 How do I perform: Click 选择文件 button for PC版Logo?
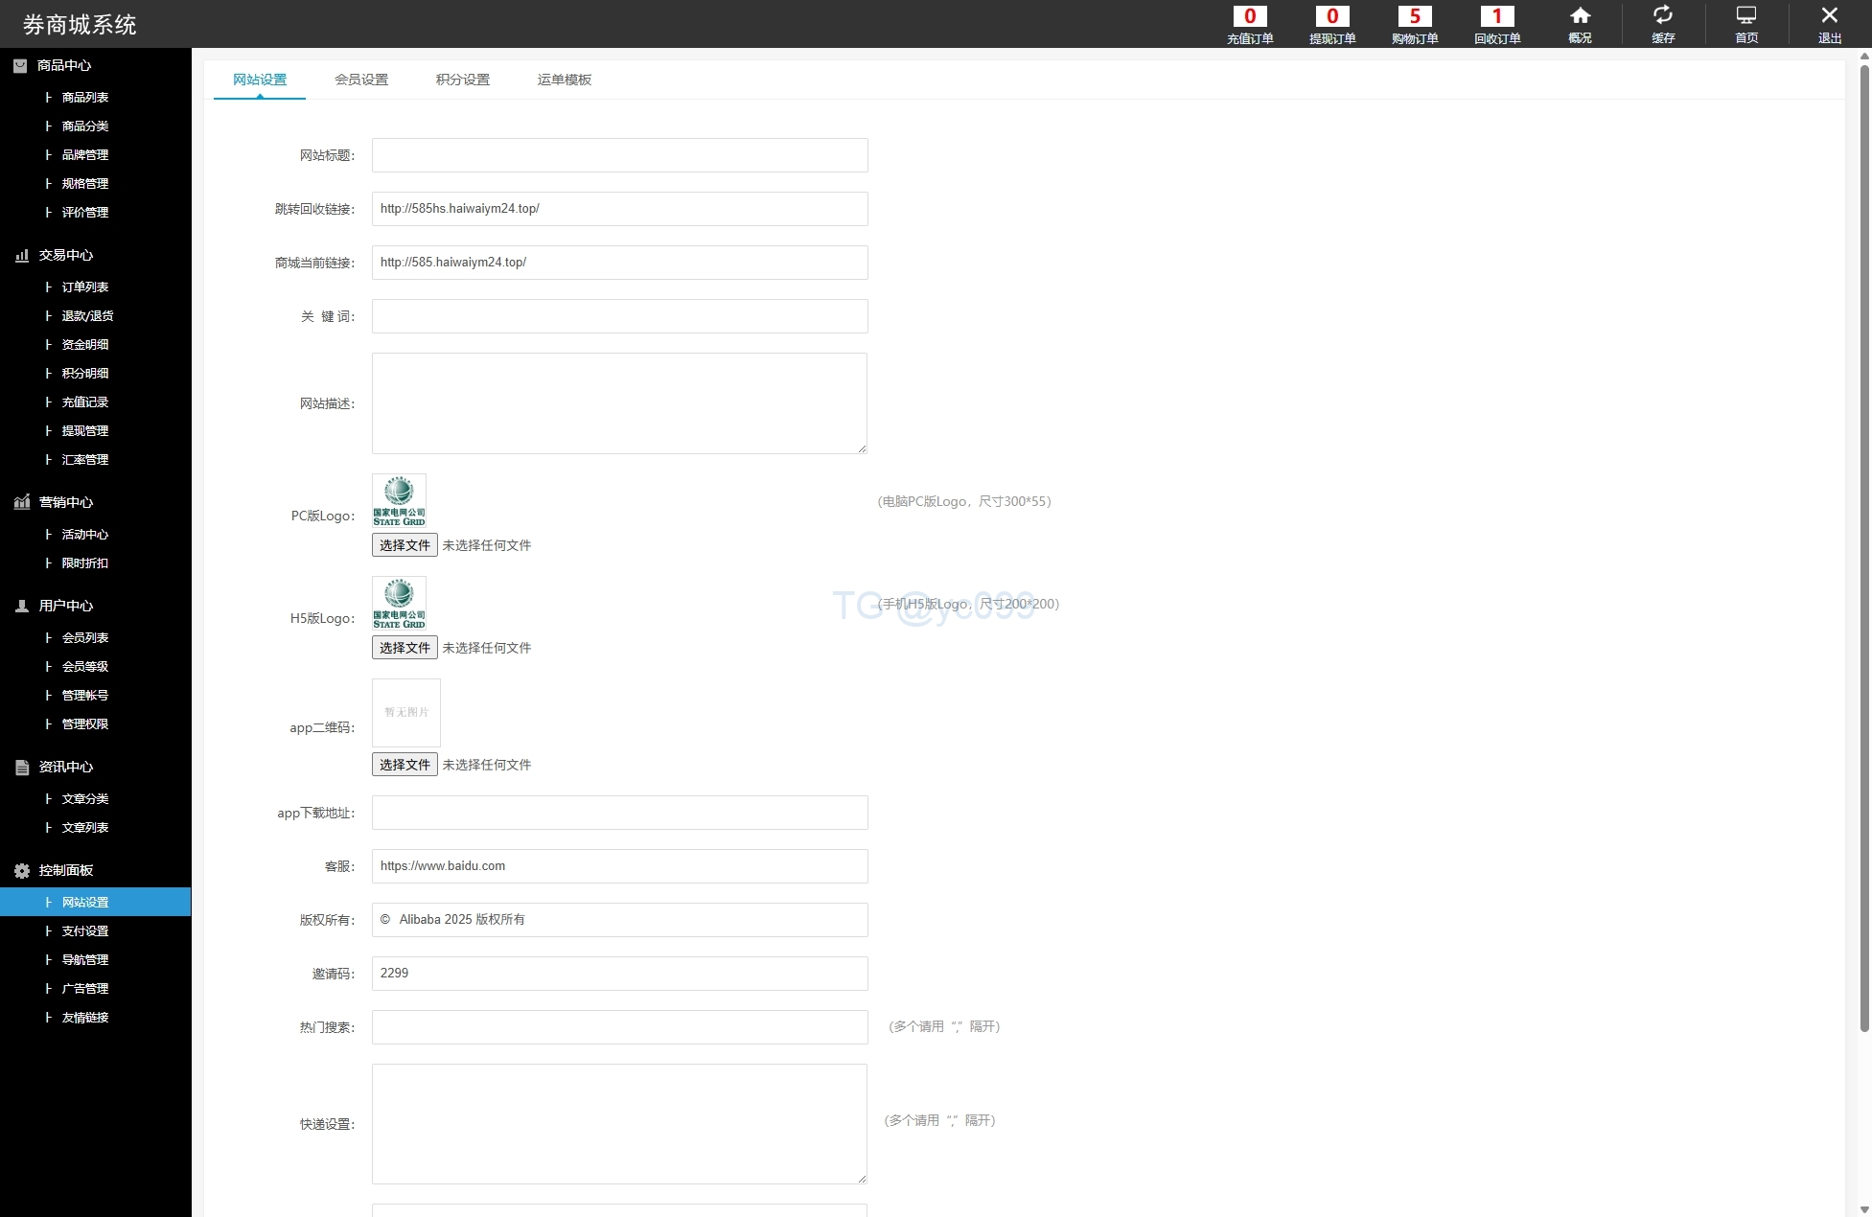pyautogui.click(x=404, y=545)
